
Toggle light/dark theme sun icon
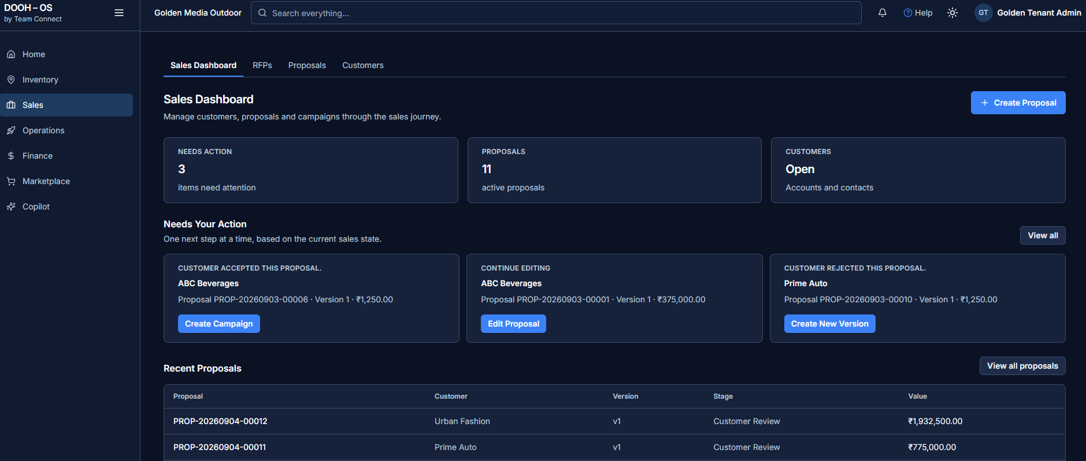coord(952,13)
